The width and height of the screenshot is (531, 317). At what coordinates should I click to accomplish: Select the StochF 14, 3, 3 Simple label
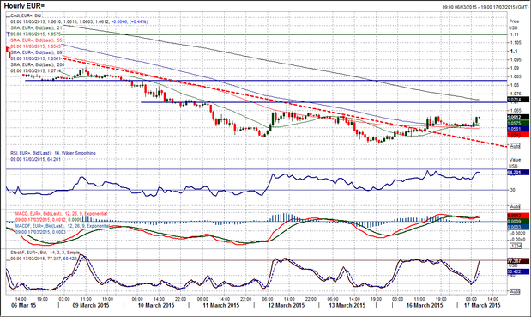pyautogui.click(x=45, y=253)
